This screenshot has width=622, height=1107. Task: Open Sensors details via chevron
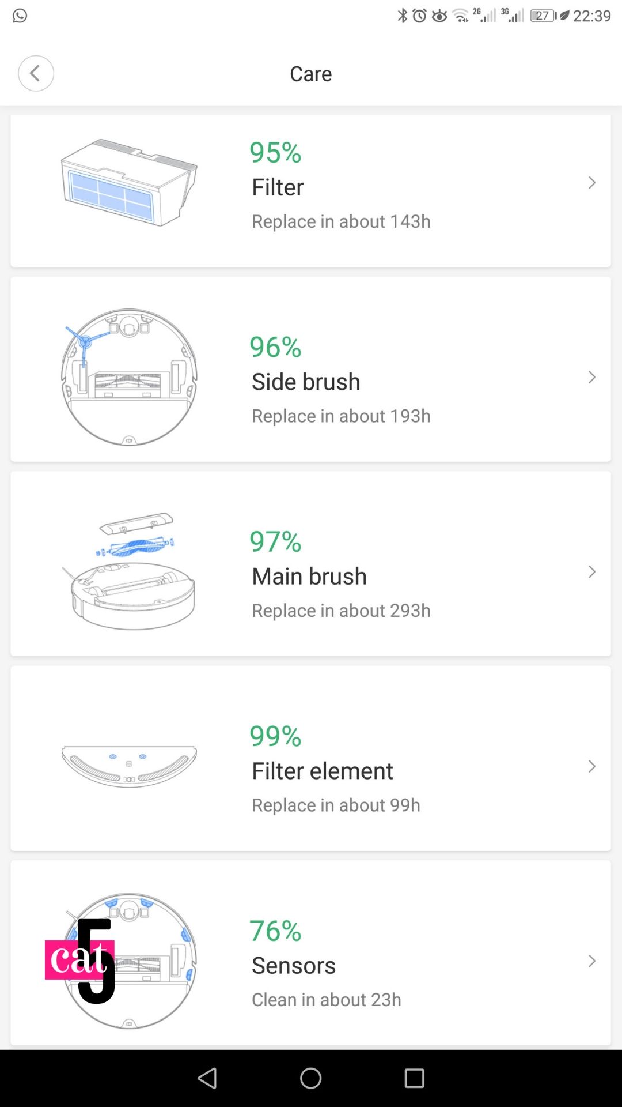click(591, 961)
